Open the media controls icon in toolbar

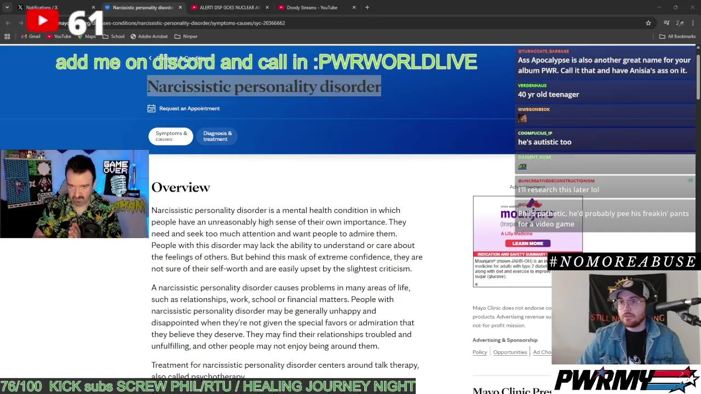(x=666, y=23)
